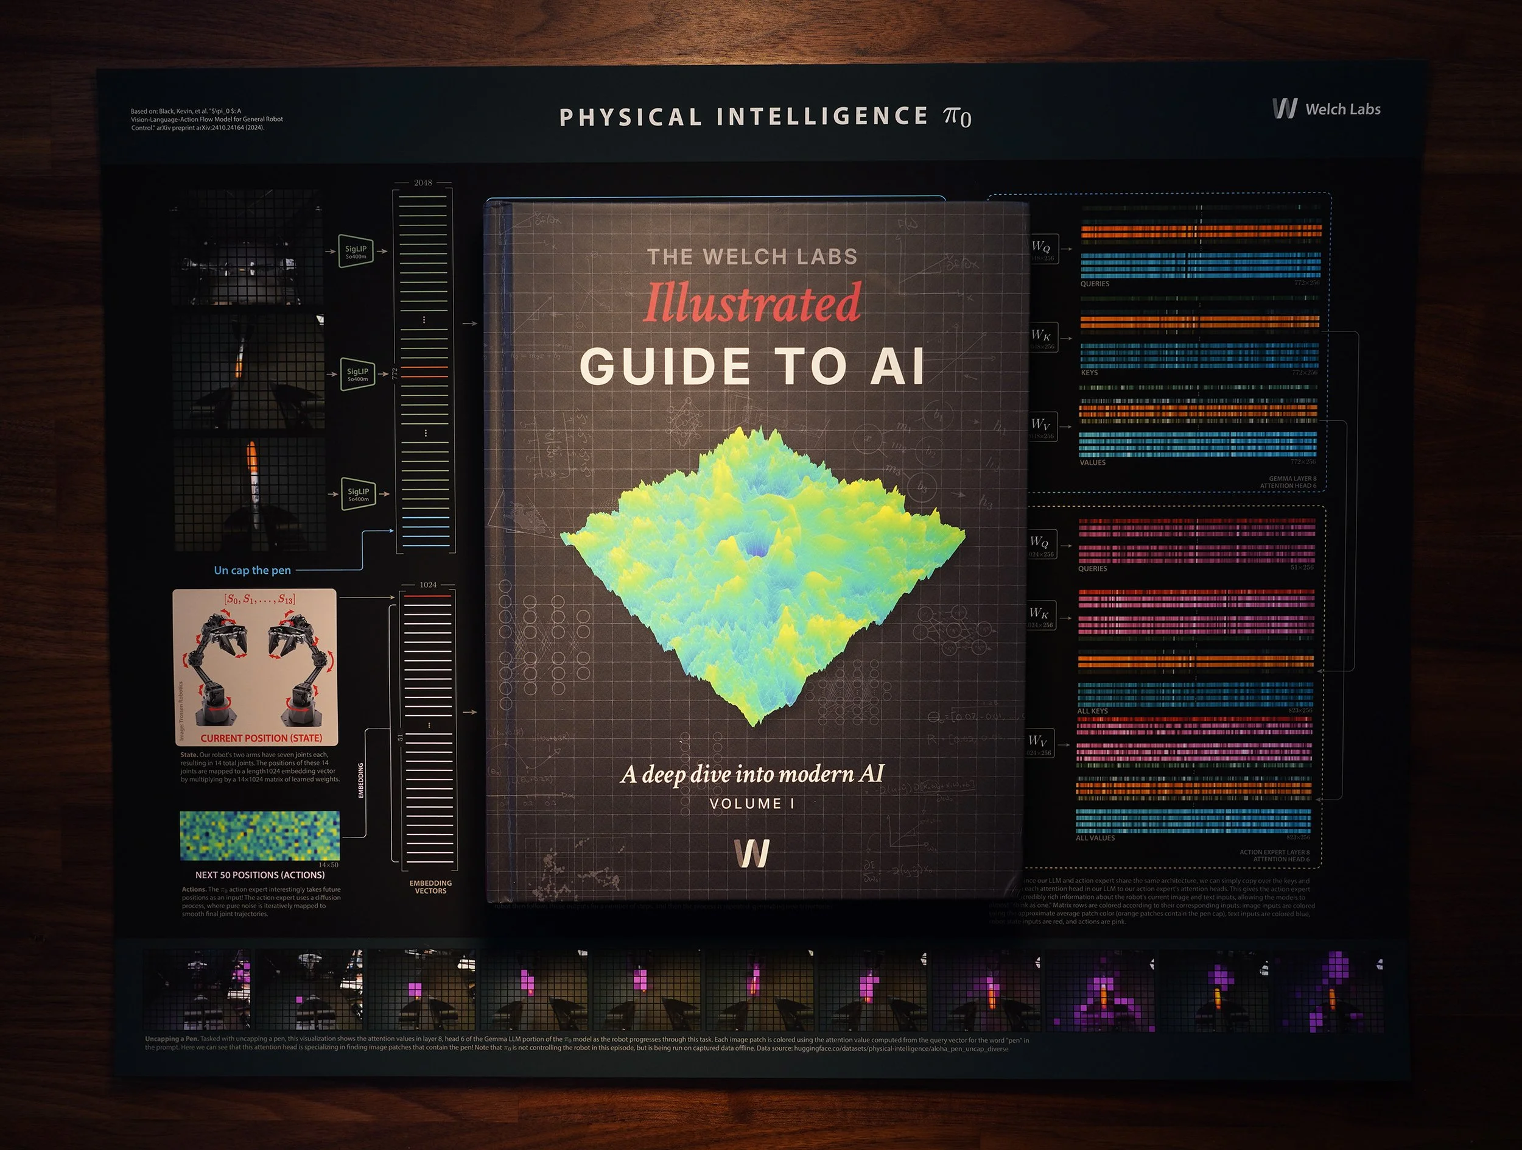Image resolution: width=1522 pixels, height=1150 pixels.
Task: Click the huggingface.co data source URL in caption
Action: click(x=900, y=1049)
